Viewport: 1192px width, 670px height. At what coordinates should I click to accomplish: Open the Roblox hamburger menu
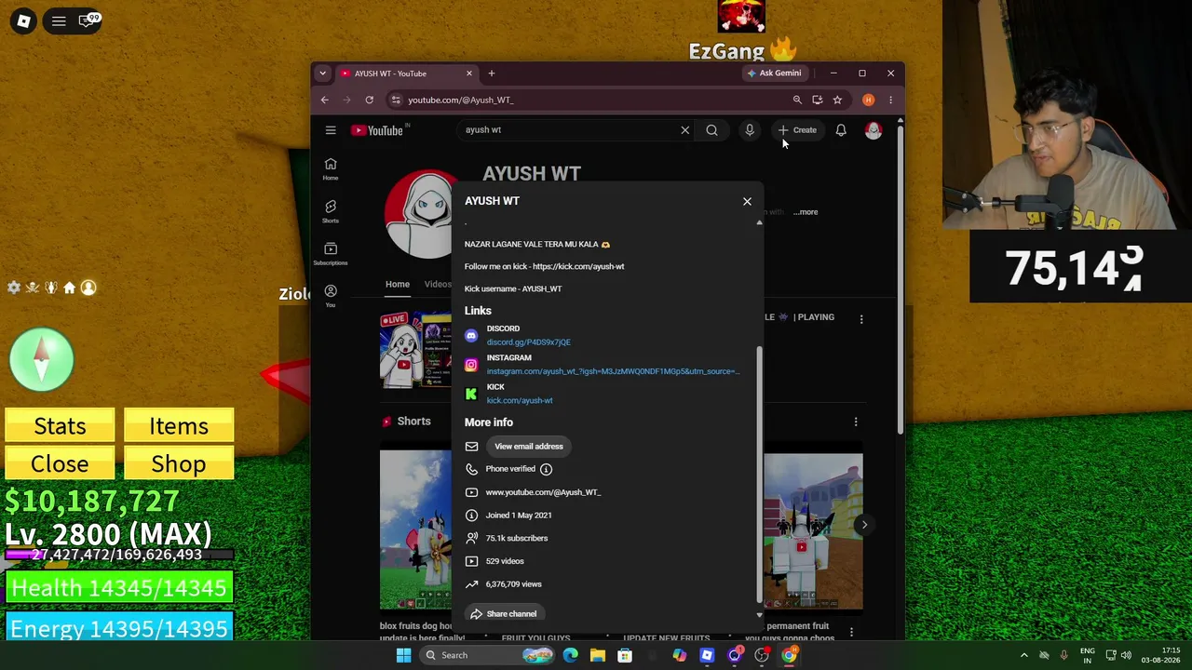pos(59,20)
